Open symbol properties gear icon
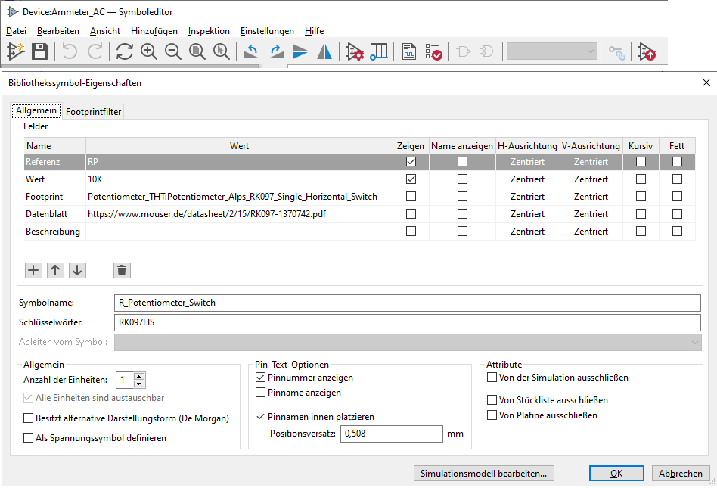Viewport: 717px width, 488px height. click(355, 51)
